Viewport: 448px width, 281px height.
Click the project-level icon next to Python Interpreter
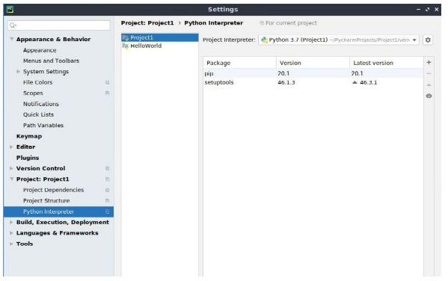[x=107, y=211]
